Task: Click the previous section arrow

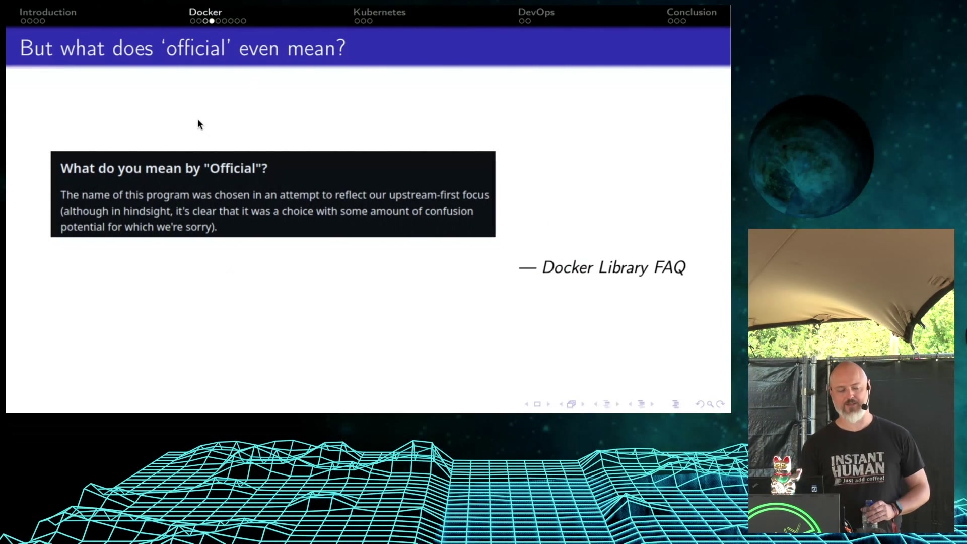Action: [x=630, y=404]
